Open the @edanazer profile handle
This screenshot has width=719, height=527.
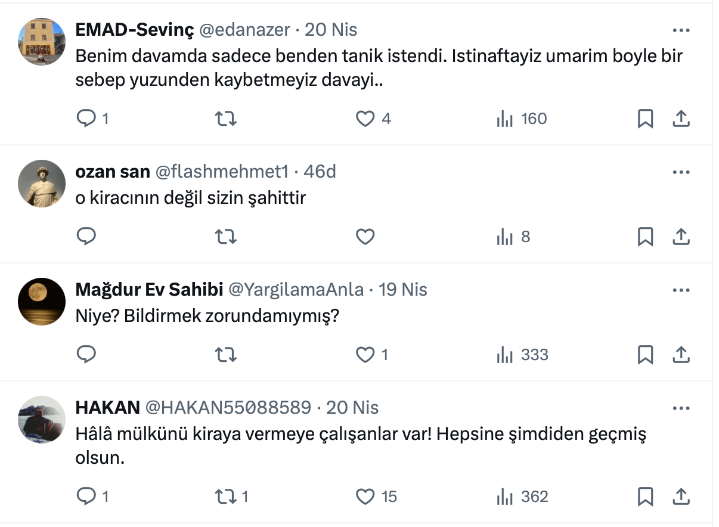(244, 30)
